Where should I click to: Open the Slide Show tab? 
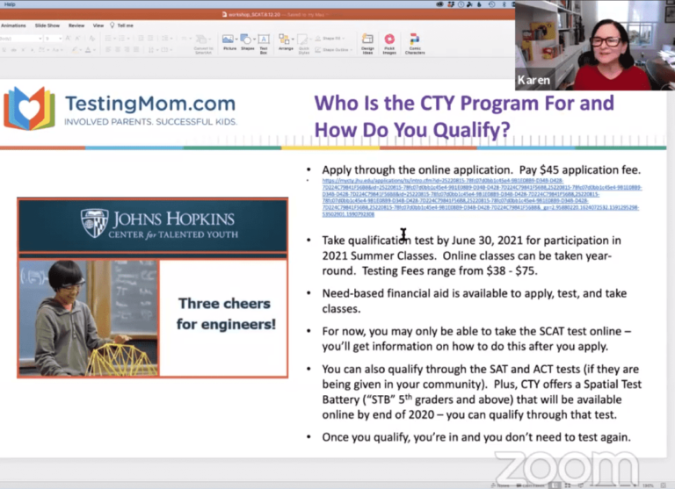(x=47, y=25)
